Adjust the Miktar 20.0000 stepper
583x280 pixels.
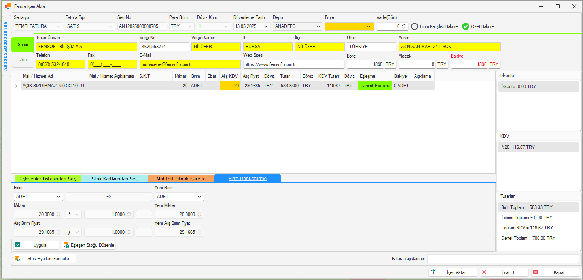tap(59, 214)
